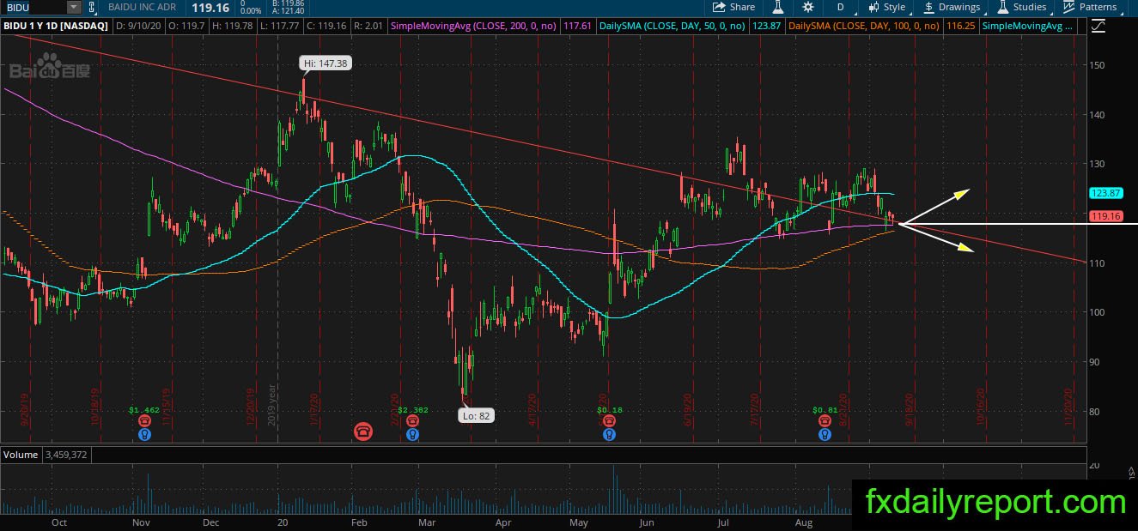Click the earnings phone icon under $0.18
The height and width of the screenshot is (531, 1138).
pyautogui.click(x=609, y=422)
